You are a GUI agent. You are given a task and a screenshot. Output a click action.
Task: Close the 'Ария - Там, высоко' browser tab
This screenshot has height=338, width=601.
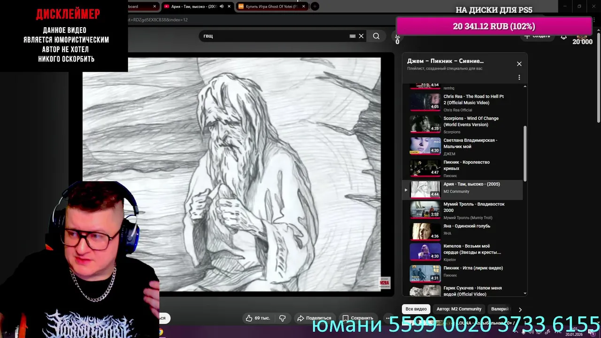pyautogui.click(x=229, y=7)
